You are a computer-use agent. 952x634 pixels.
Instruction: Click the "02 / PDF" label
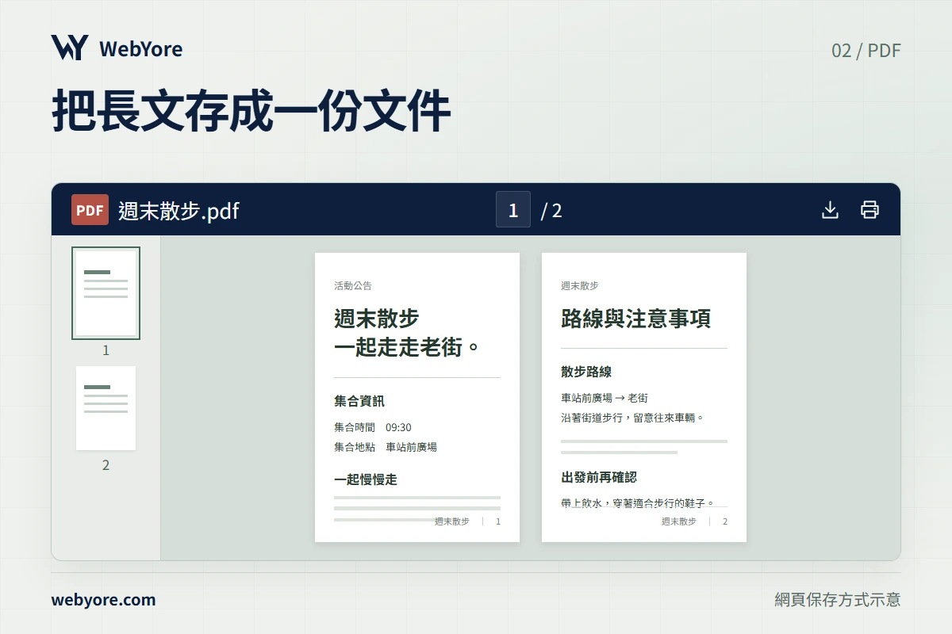point(866,50)
